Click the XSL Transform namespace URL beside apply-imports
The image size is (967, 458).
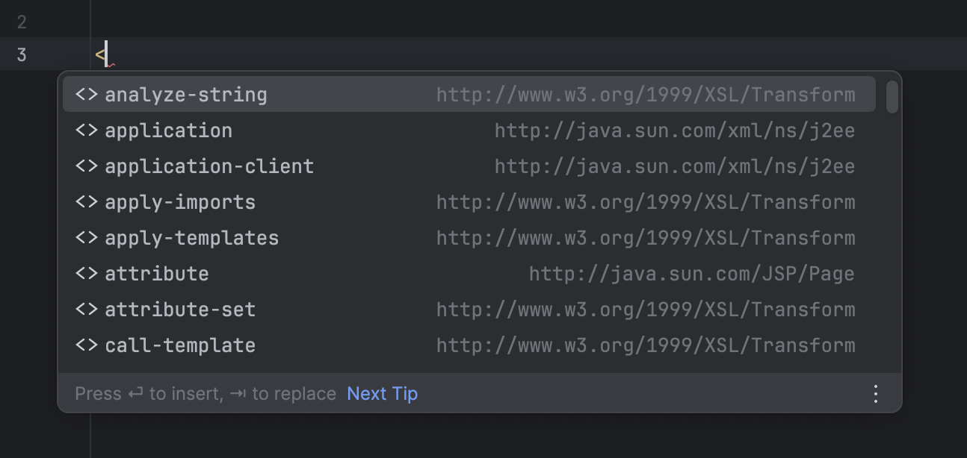(x=646, y=201)
